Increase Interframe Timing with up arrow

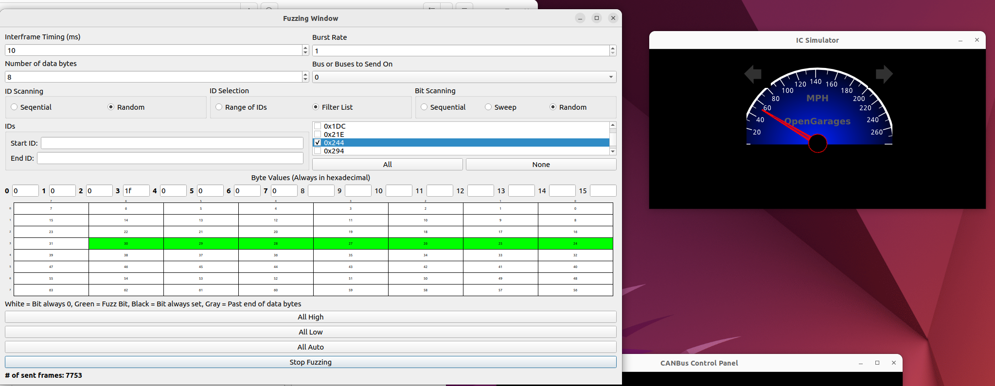pyautogui.click(x=305, y=48)
